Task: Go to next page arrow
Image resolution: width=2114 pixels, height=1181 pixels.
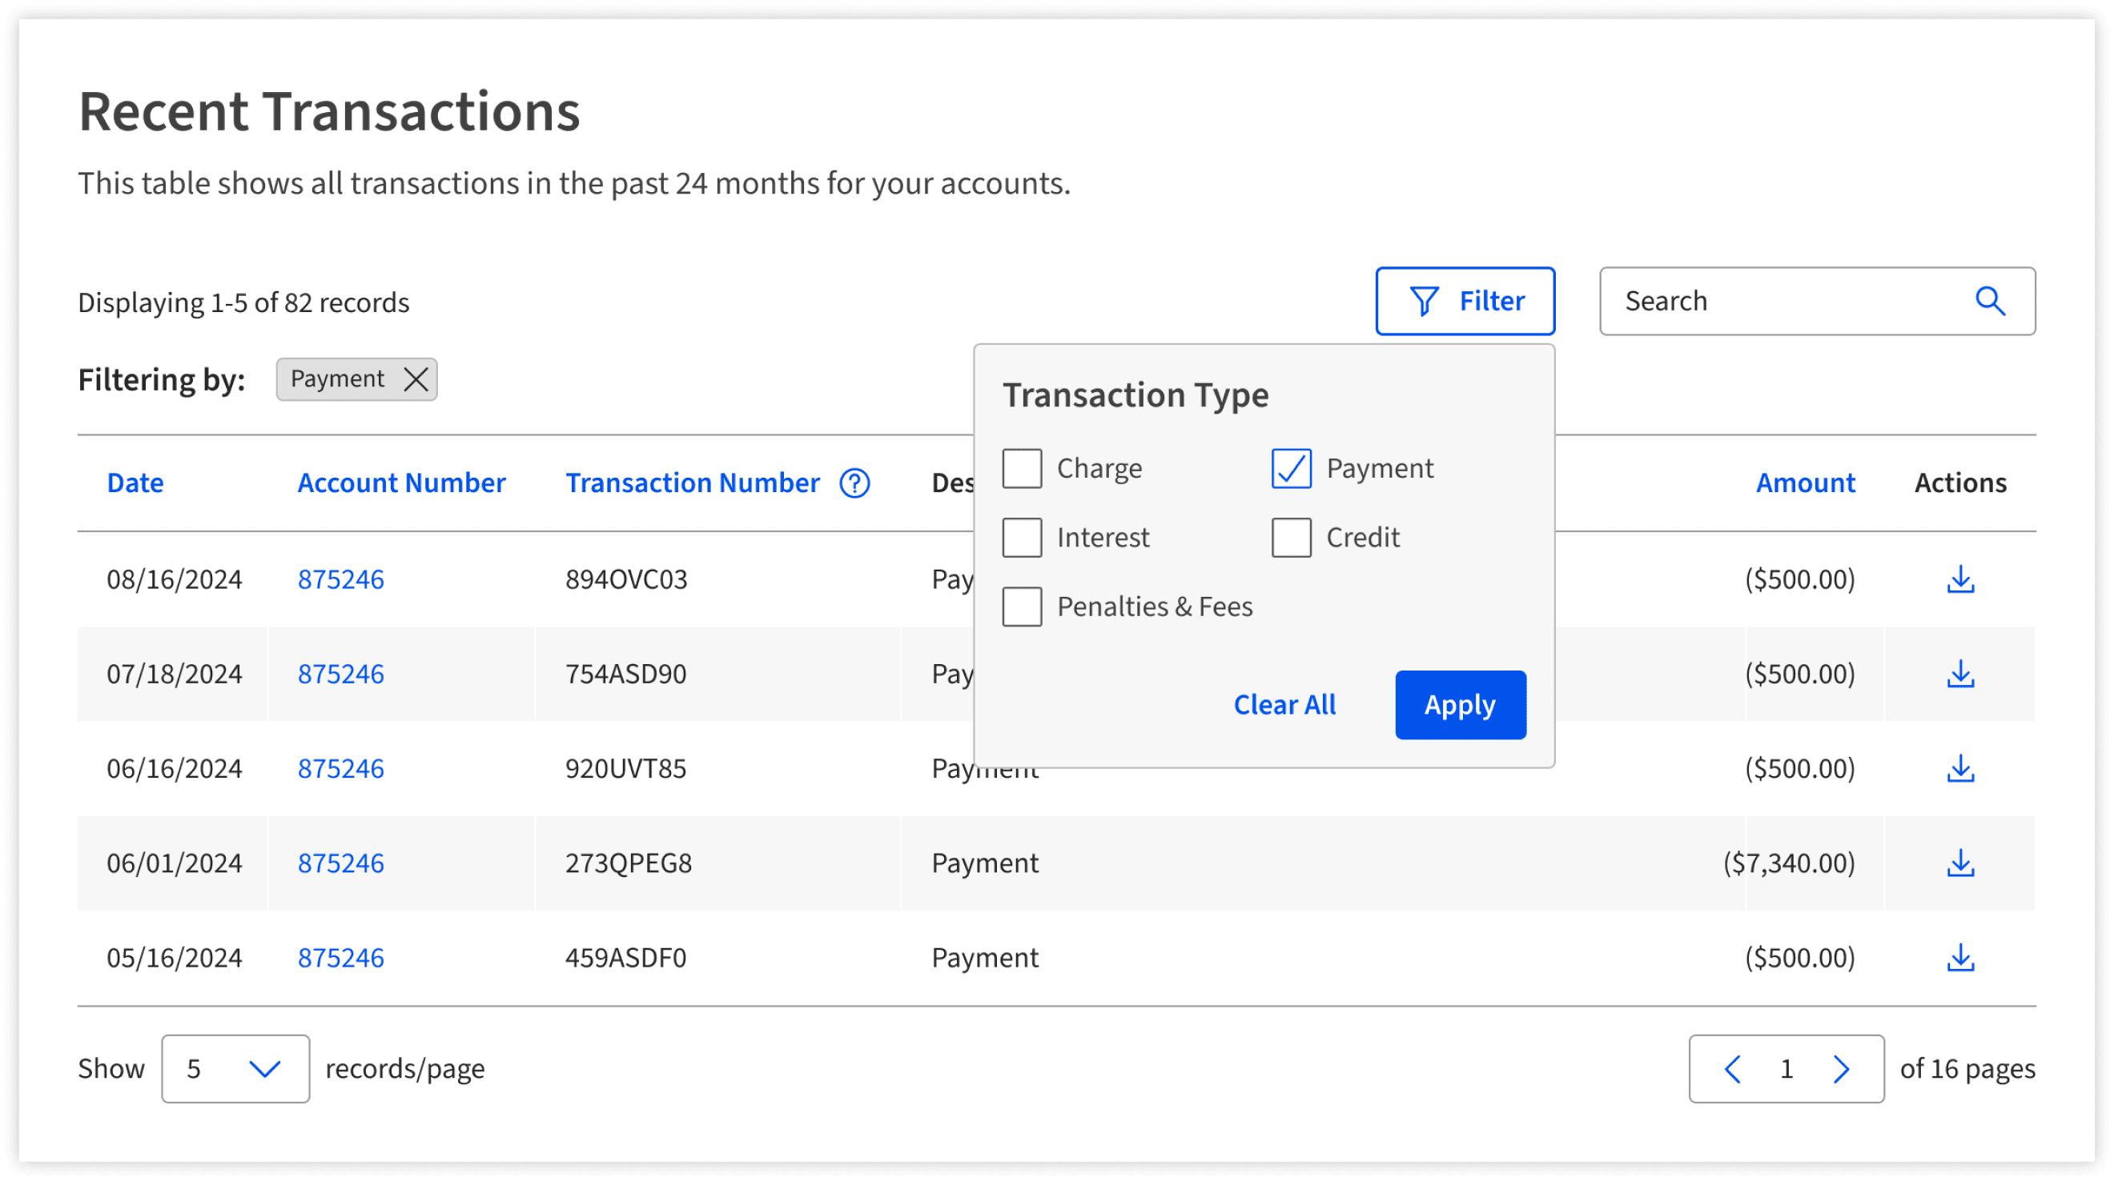Action: [x=1841, y=1069]
